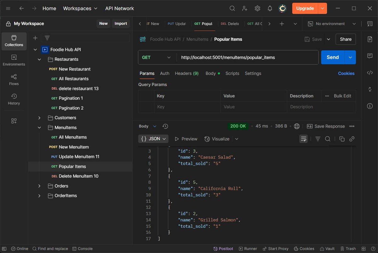Open the HTTP method GET dropdown
This screenshot has height=253, width=378.
tap(157, 58)
